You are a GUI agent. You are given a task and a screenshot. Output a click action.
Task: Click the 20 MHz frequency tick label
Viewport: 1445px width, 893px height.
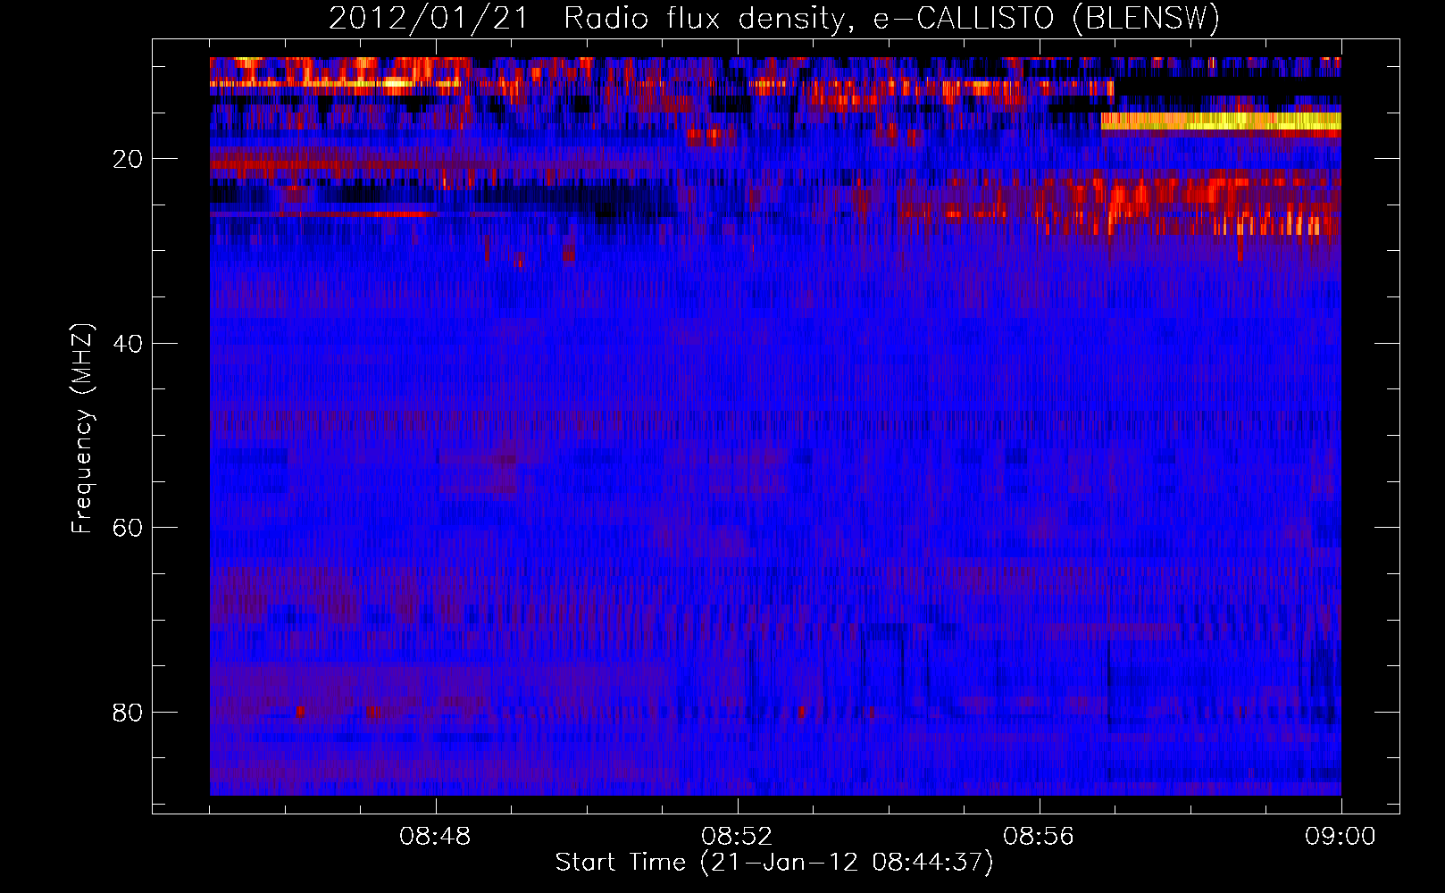129,159
